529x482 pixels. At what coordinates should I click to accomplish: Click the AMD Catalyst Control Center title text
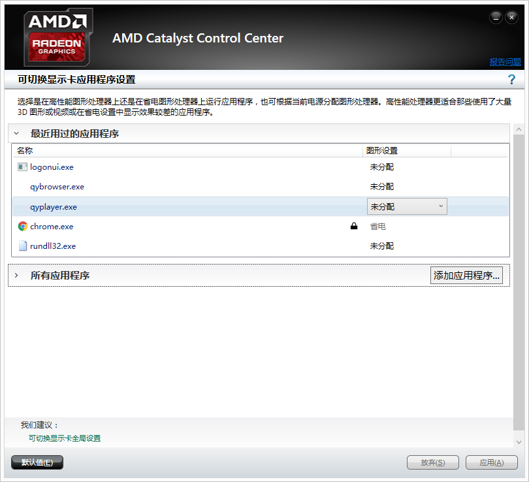[198, 38]
